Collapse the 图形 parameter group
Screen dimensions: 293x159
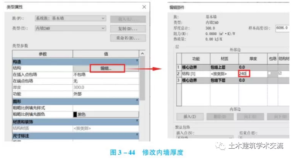point(137,100)
